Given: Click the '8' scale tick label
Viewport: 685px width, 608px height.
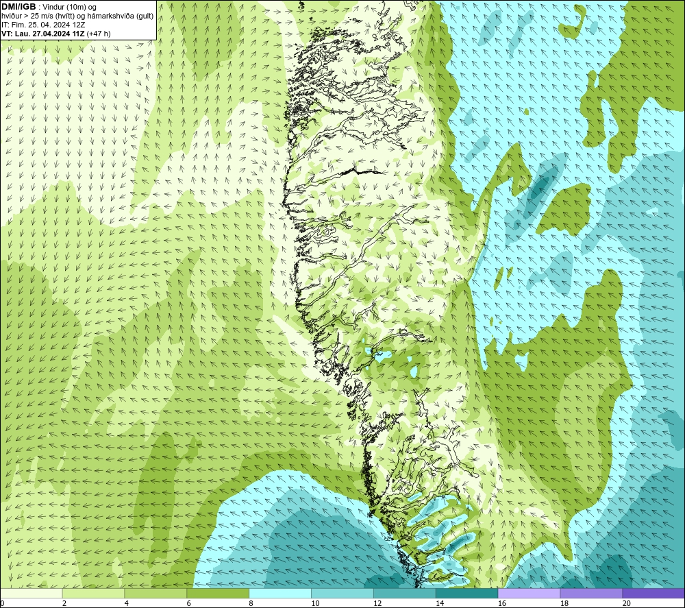Looking at the screenshot, I should click(x=251, y=603).
